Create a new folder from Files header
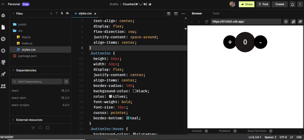Image resolution: width=304 pixels, height=140 pixels. pyautogui.click(x=67, y=13)
